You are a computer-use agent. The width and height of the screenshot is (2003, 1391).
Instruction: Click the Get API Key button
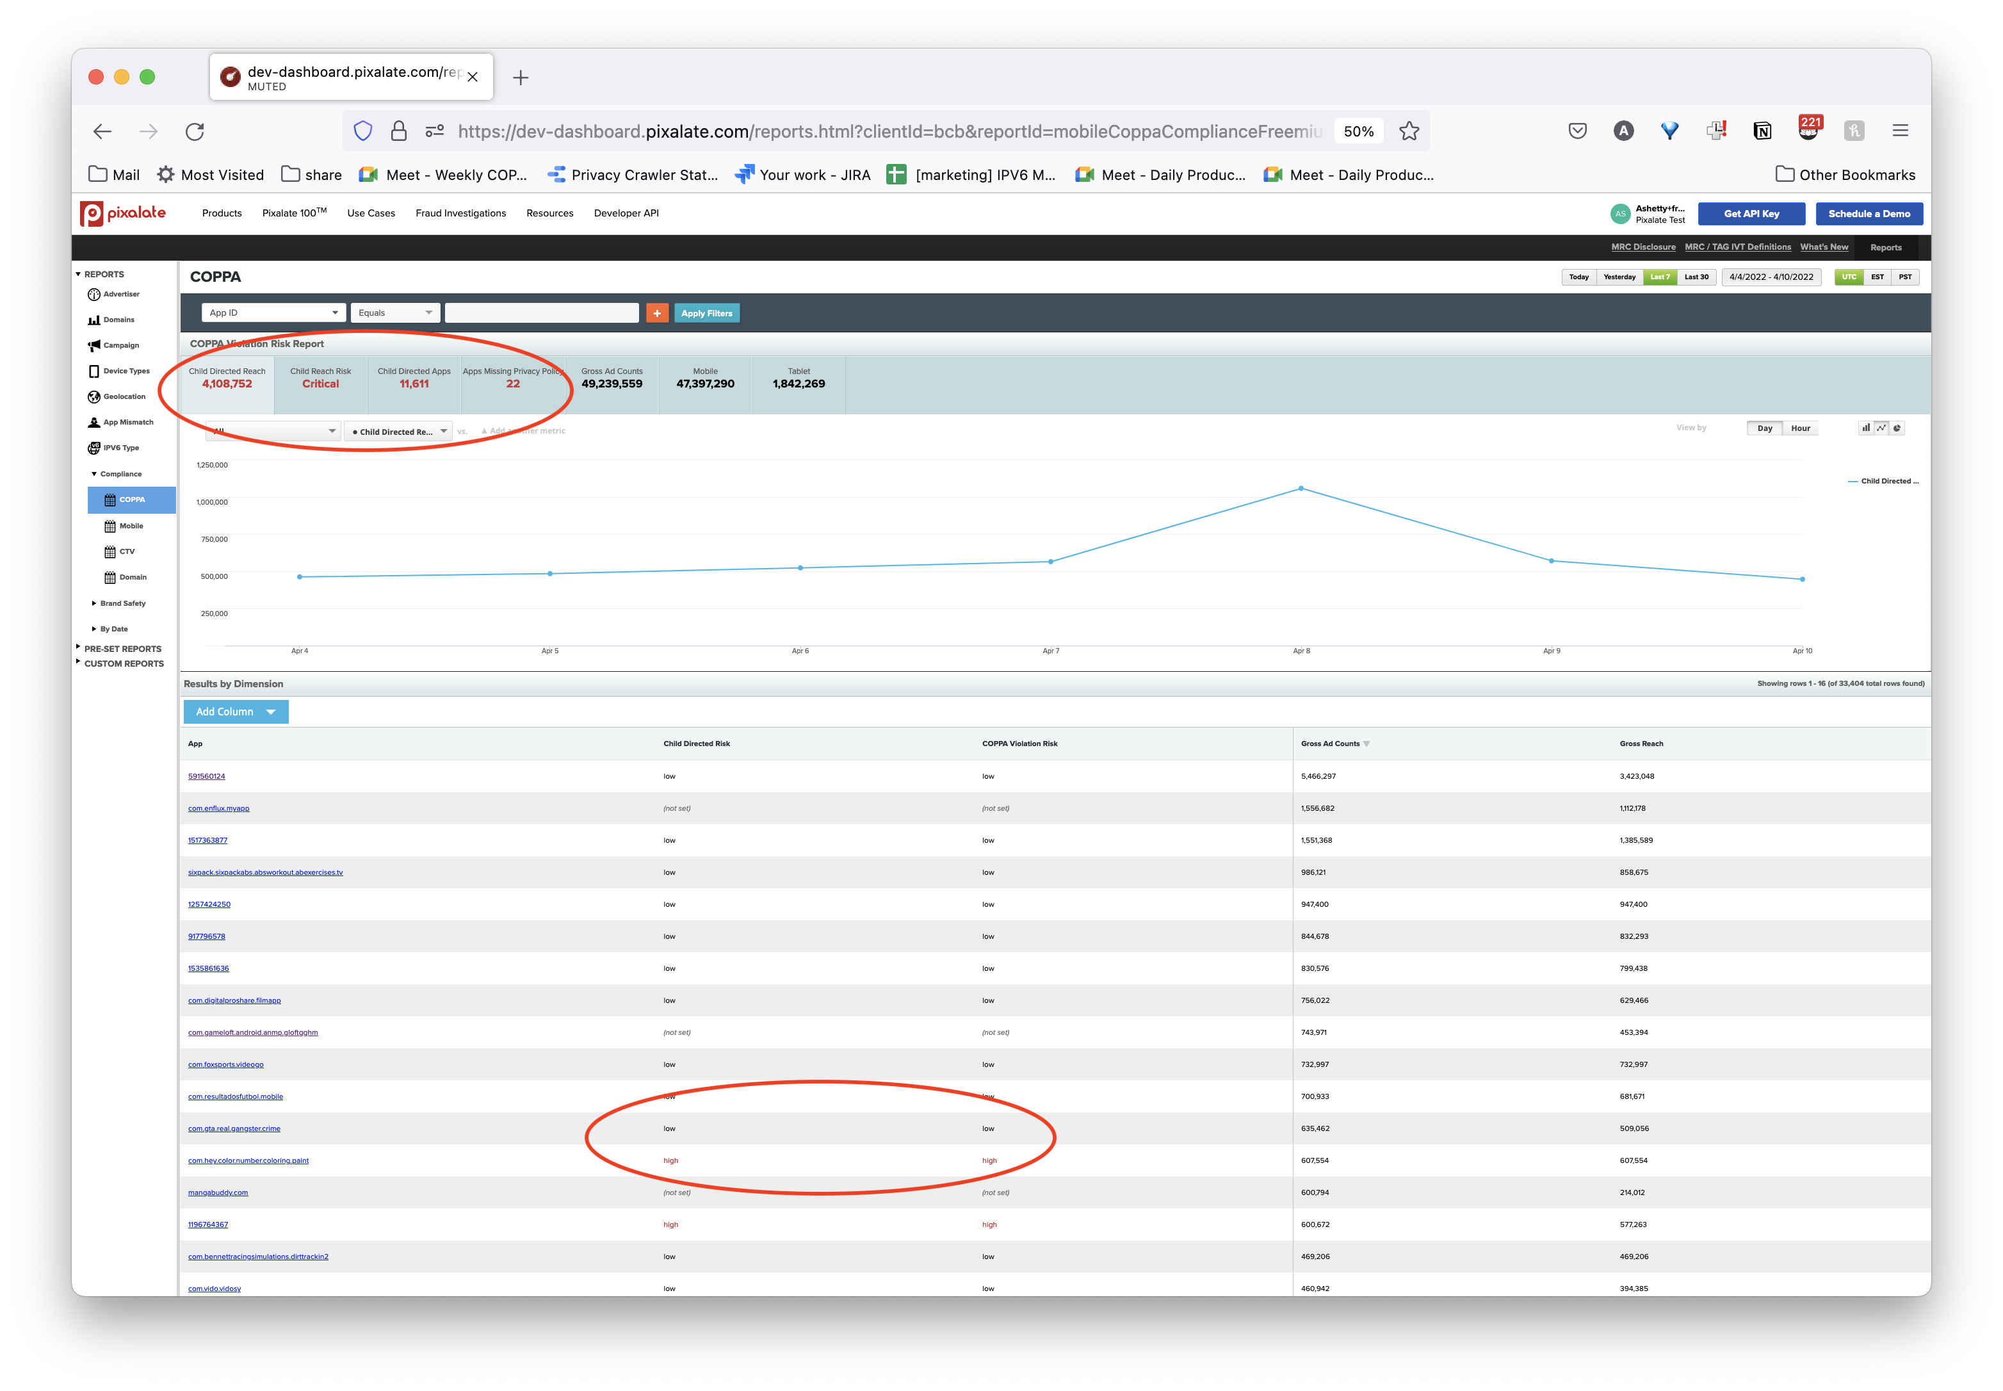coord(1751,213)
